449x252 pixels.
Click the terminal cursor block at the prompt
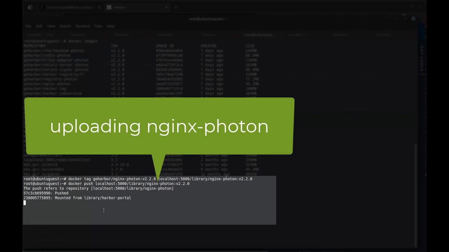point(25,203)
